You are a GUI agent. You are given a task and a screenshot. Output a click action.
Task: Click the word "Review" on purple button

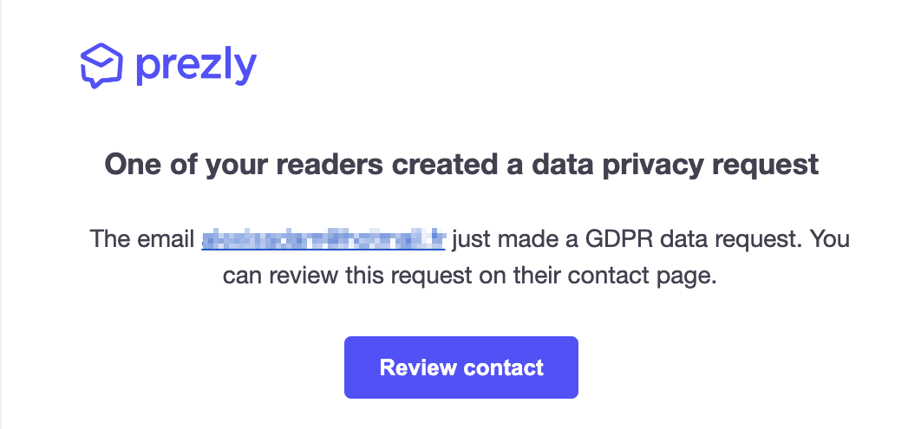pyautogui.click(x=417, y=367)
